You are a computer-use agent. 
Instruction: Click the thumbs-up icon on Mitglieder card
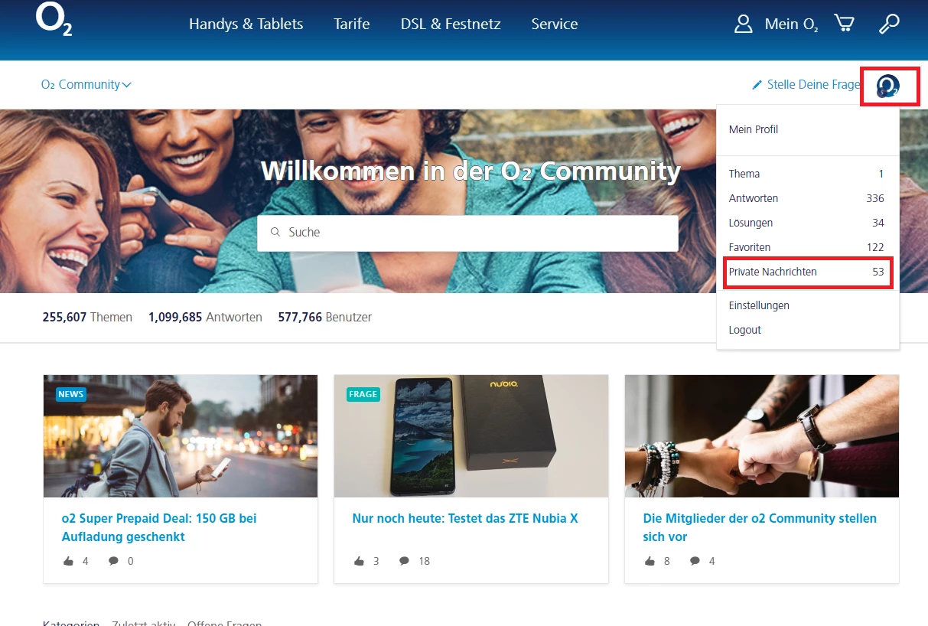pyautogui.click(x=650, y=561)
